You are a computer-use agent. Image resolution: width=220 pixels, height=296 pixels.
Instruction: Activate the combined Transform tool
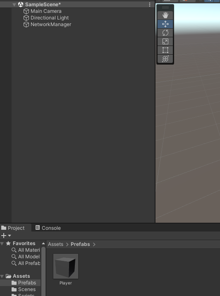165,59
